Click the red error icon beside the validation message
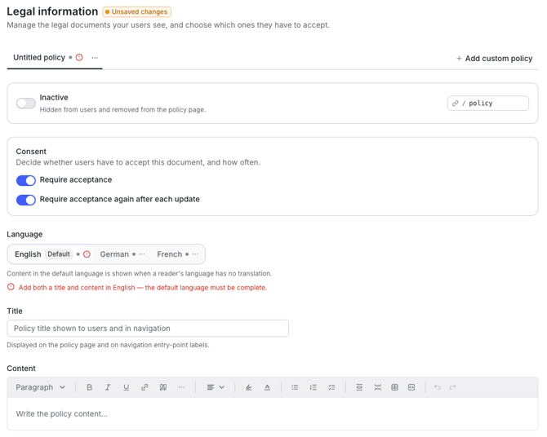The height and width of the screenshot is (437, 547). [x=11, y=287]
